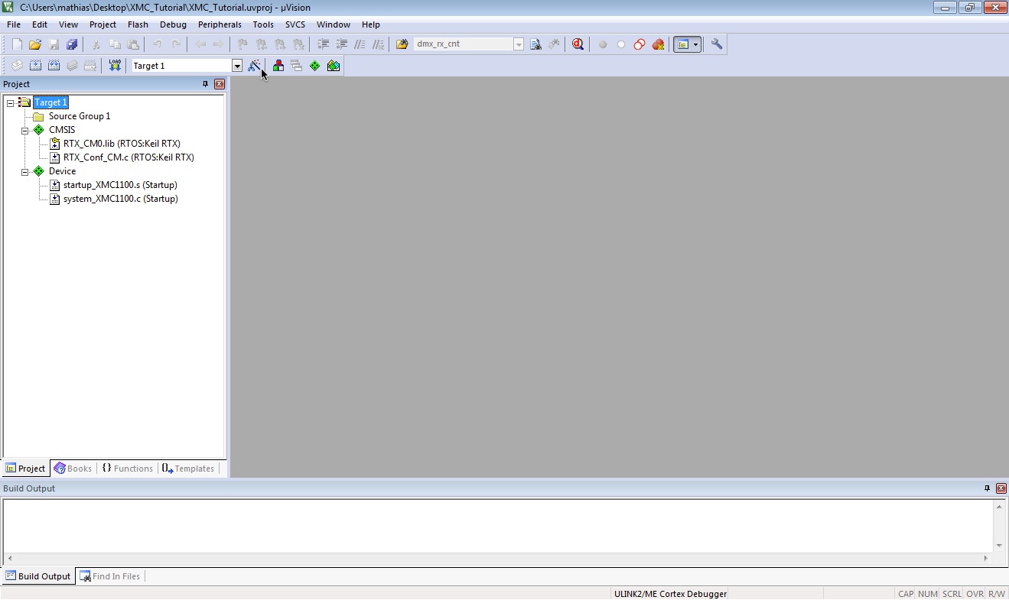The image size is (1009, 600).
Task: Open Manage Run-Time Environment green diamond icon
Action: (x=314, y=66)
